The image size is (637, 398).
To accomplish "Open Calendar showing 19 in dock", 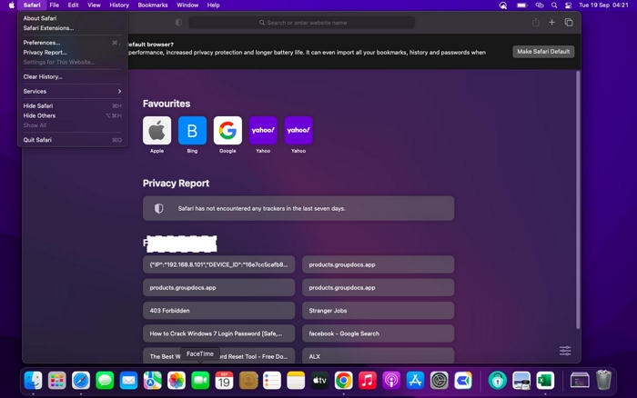I will [x=224, y=381].
